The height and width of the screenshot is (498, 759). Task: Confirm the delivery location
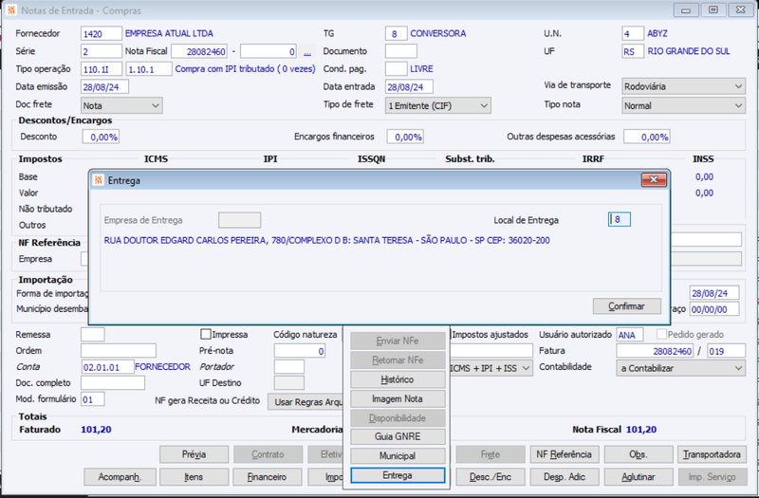626,305
